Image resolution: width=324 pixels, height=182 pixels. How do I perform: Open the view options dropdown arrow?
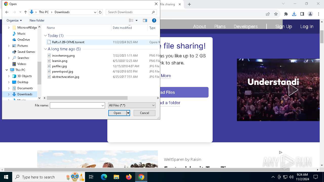[136, 20]
